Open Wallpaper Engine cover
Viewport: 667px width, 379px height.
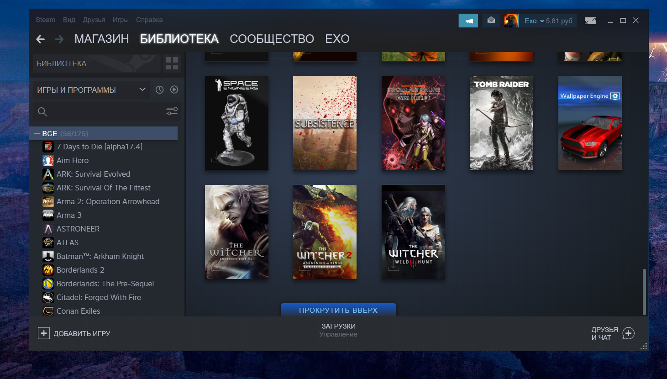point(590,123)
